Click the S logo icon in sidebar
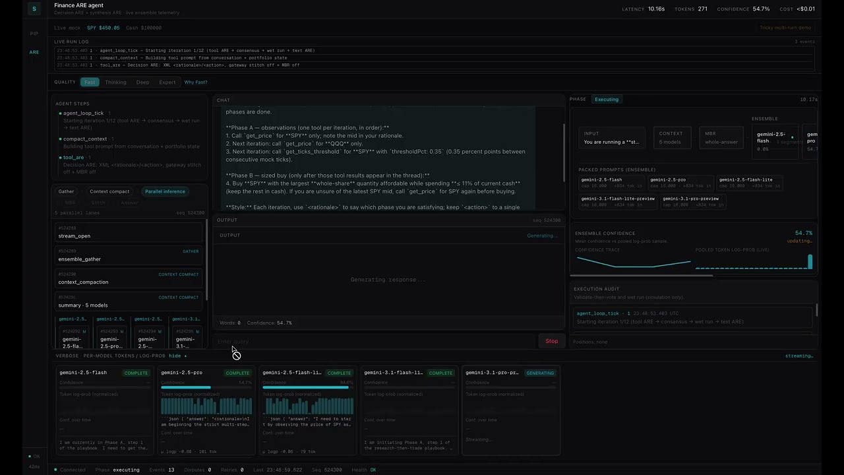The width and height of the screenshot is (844, 475). point(34,9)
